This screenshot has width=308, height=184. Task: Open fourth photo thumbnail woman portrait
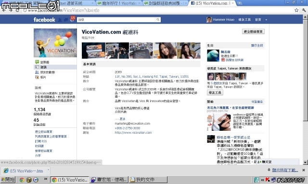click(165, 50)
